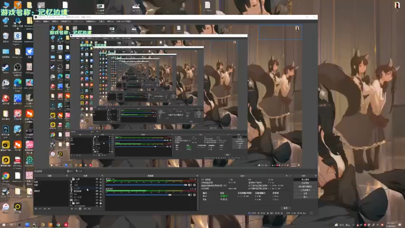This screenshot has width=405, height=228.
Task: Open 设置 settings from Controls panel
Action: pyautogui.click(x=305, y=194)
